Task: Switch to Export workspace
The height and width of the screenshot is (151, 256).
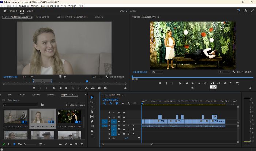Action: click(x=30, y=11)
